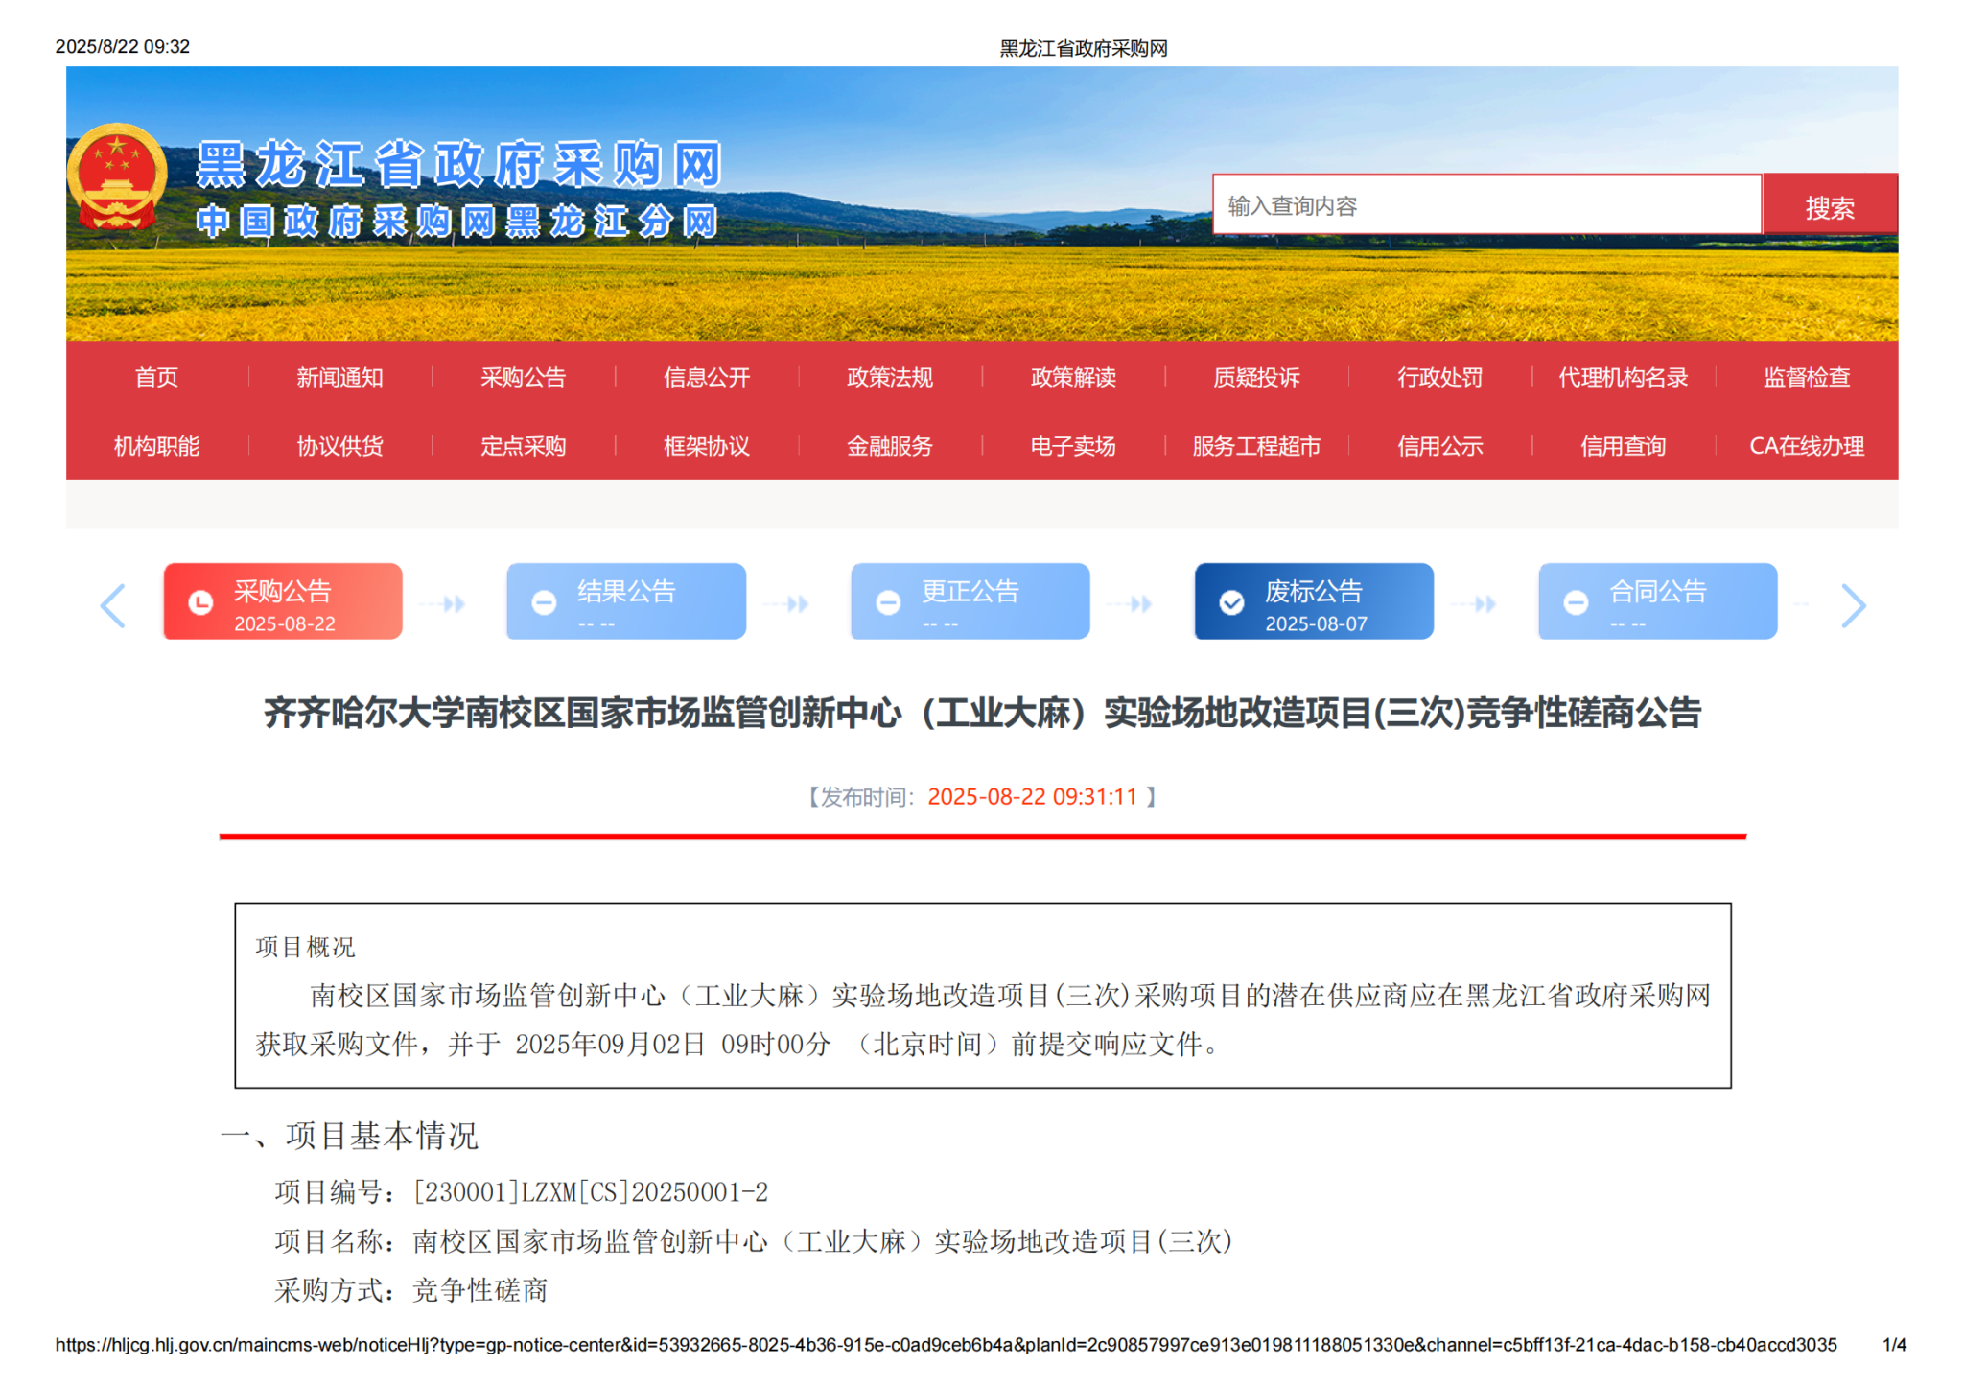This screenshot has height=1388, width=1964.
Task: Click the red 搜索 button
Action: (x=1829, y=205)
